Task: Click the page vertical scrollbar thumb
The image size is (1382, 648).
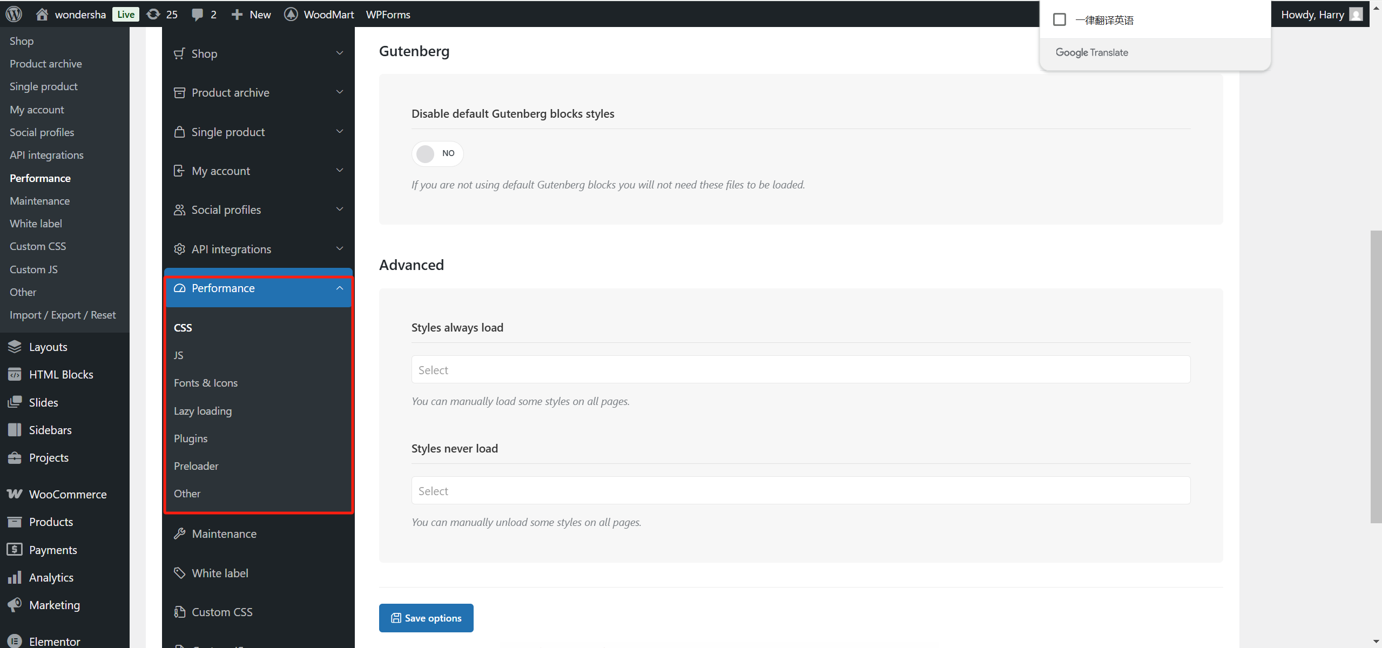Action: point(1376,378)
